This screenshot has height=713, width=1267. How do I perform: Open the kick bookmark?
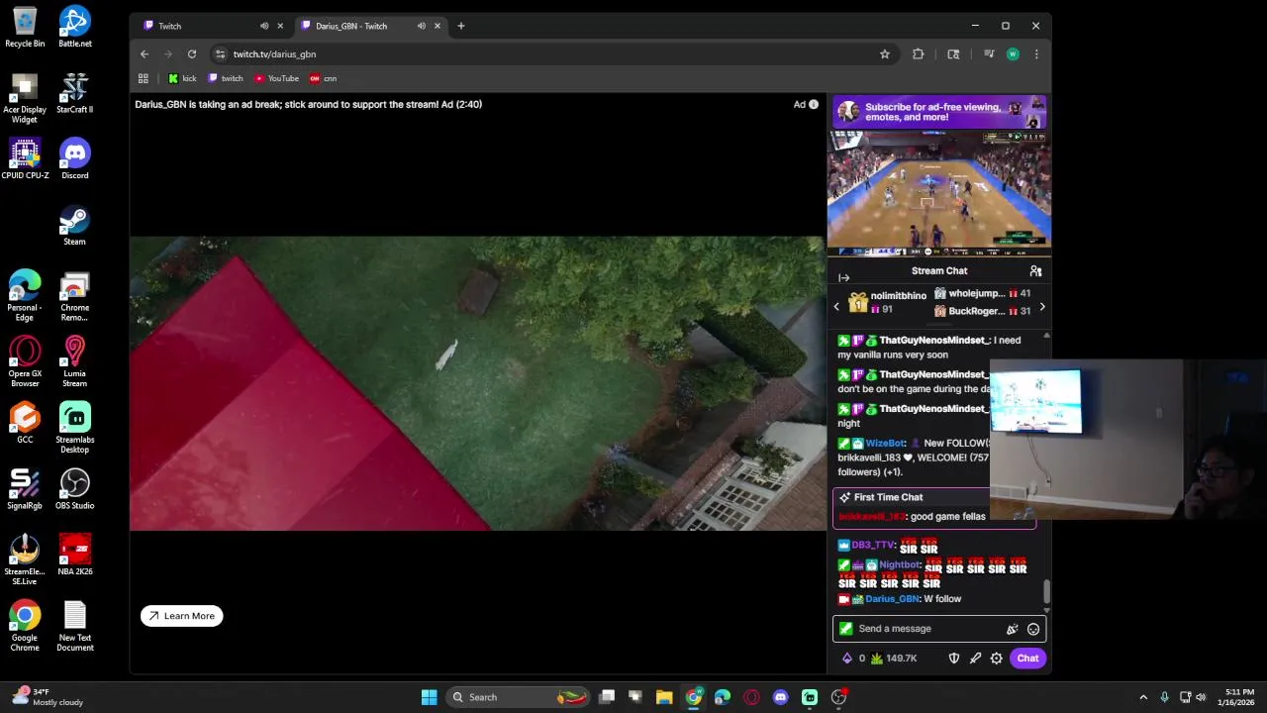(x=182, y=78)
